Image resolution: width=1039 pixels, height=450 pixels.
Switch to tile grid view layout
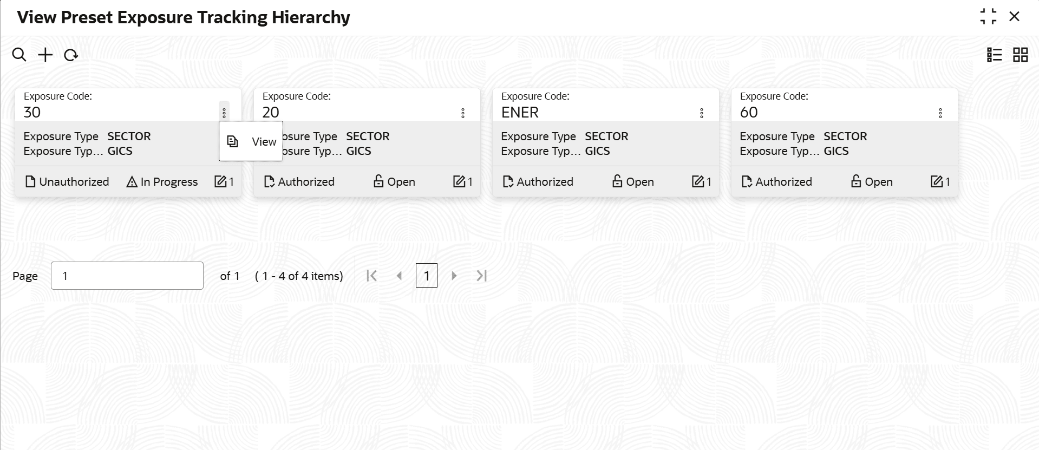1020,55
